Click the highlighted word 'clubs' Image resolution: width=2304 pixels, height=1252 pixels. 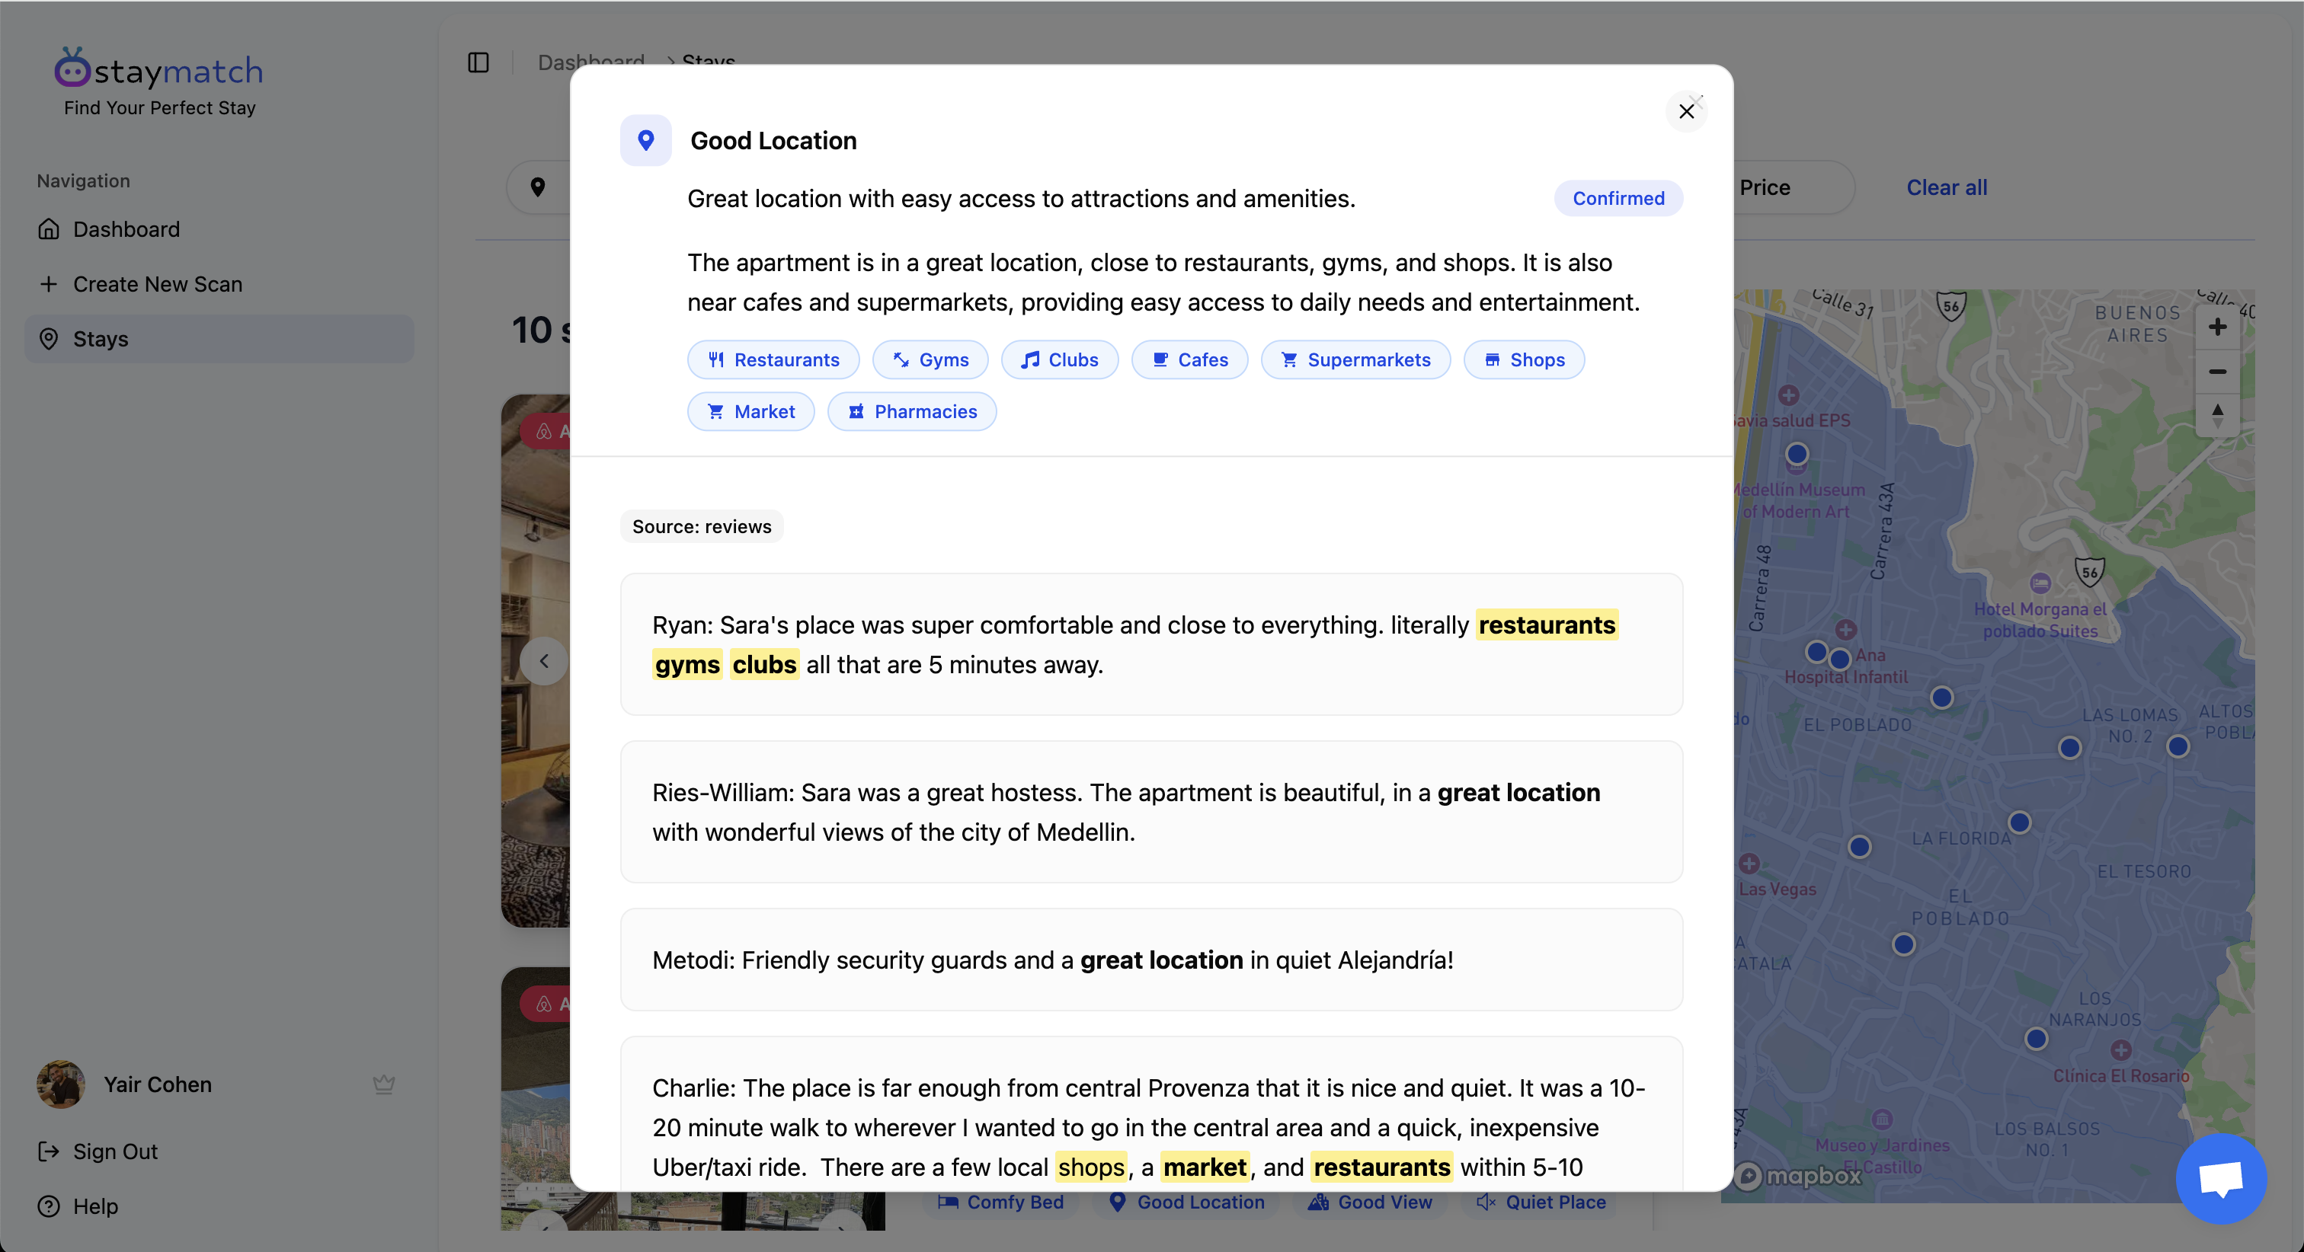(x=764, y=664)
